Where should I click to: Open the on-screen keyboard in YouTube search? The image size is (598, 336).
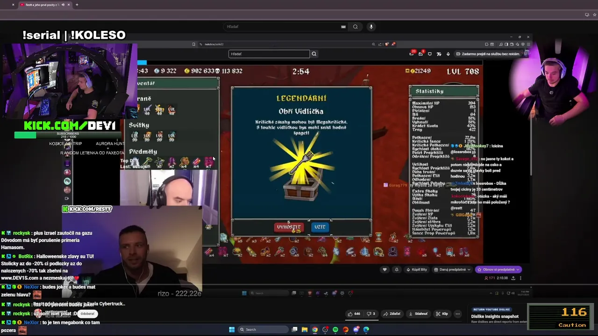click(x=343, y=27)
